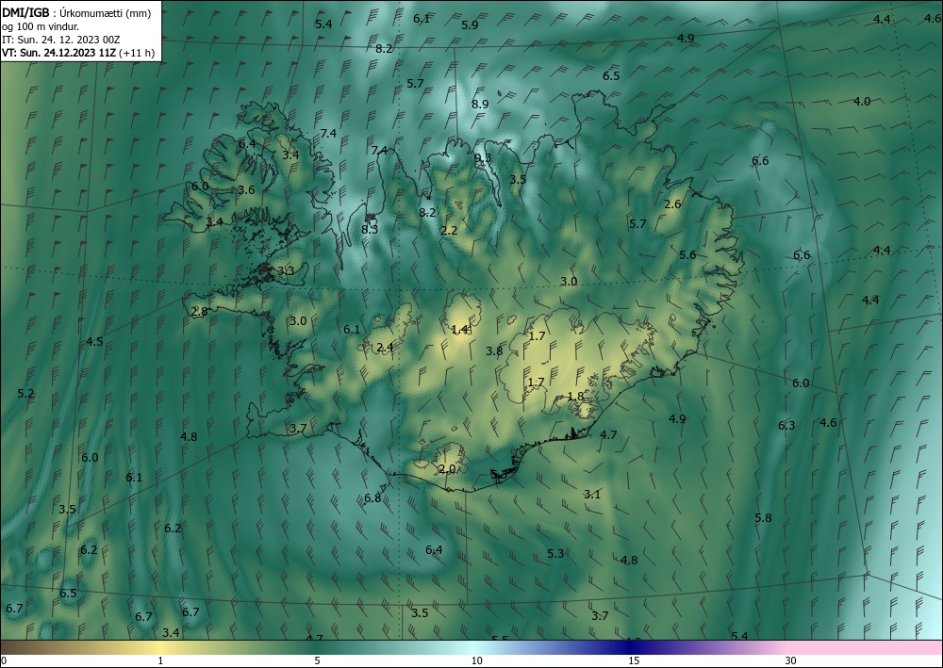
Task: Select the 6.8 value off the coast
Action: coord(372,498)
